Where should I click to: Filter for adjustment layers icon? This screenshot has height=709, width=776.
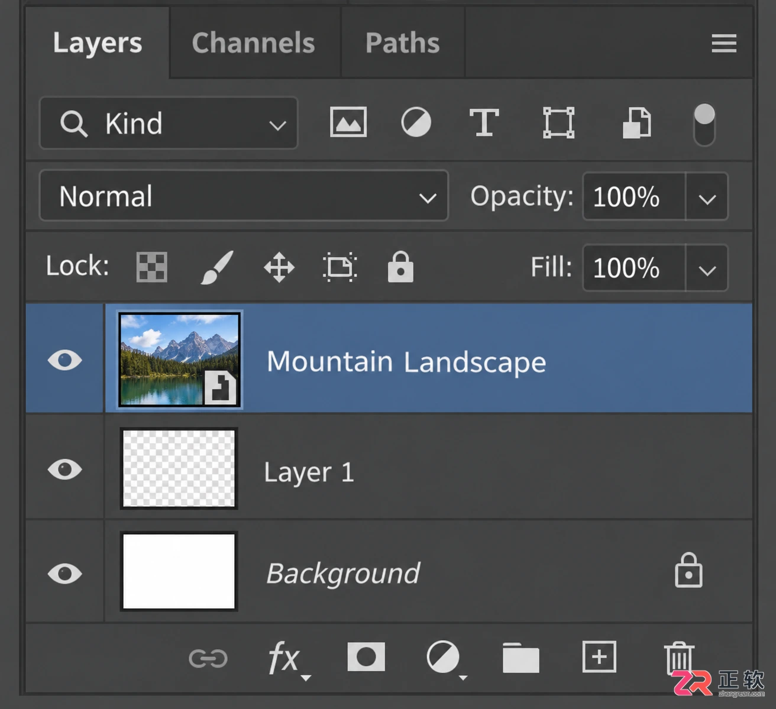[416, 122]
